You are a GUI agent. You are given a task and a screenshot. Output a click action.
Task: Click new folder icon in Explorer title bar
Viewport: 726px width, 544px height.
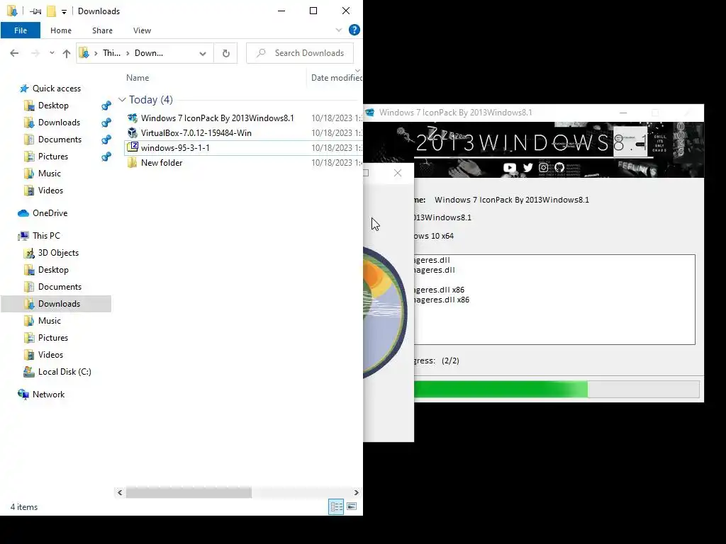51,11
